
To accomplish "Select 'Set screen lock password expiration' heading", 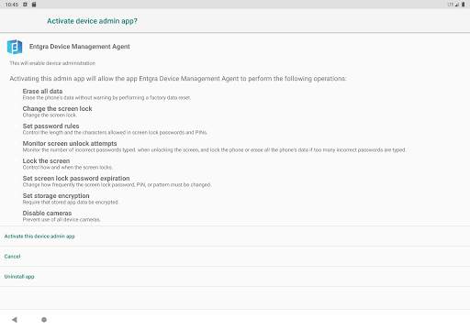I will point(76,178).
